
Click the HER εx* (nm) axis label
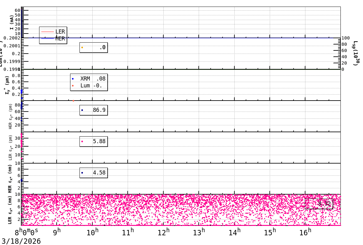pyautogui.click(x=10, y=179)
